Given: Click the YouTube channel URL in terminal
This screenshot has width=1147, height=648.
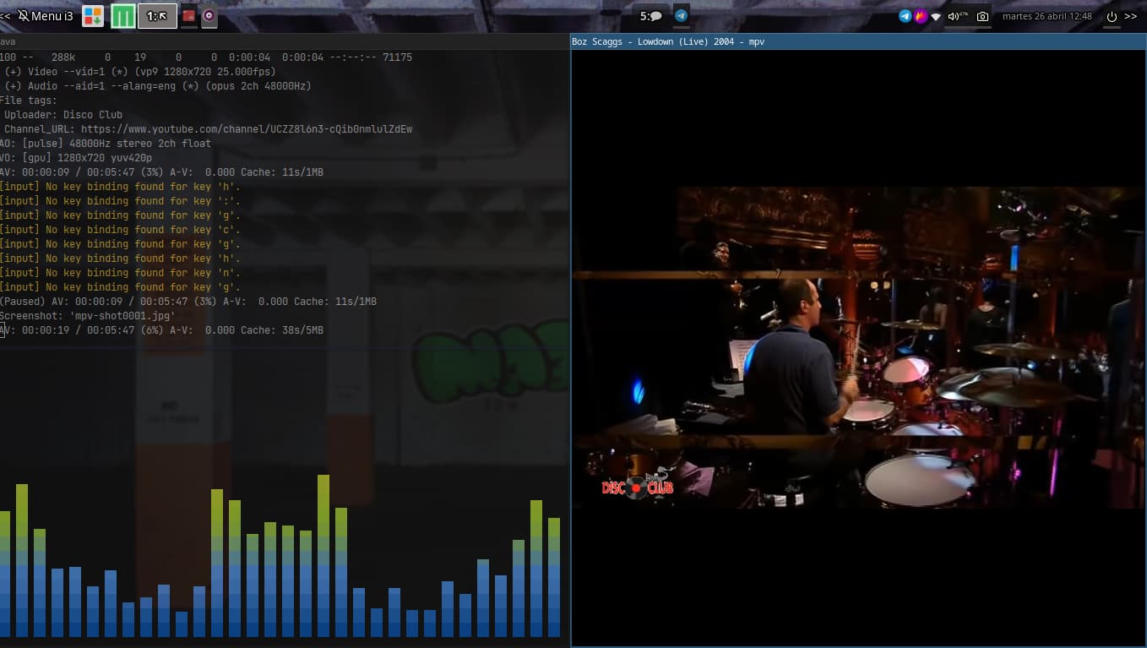Looking at the screenshot, I should coord(246,129).
